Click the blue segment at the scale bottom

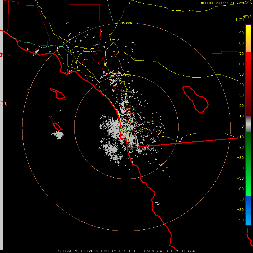click(x=248, y=210)
